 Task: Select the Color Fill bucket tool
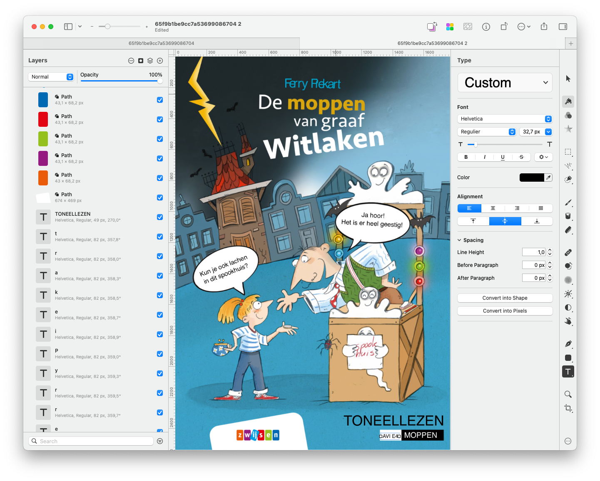coord(568,216)
